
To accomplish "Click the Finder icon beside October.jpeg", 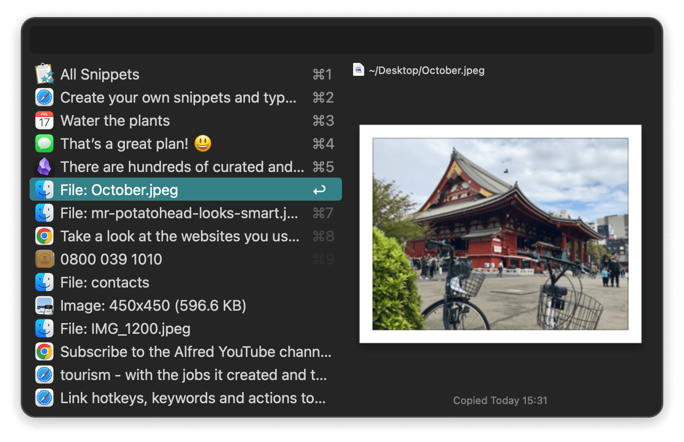I will pyautogui.click(x=44, y=189).
